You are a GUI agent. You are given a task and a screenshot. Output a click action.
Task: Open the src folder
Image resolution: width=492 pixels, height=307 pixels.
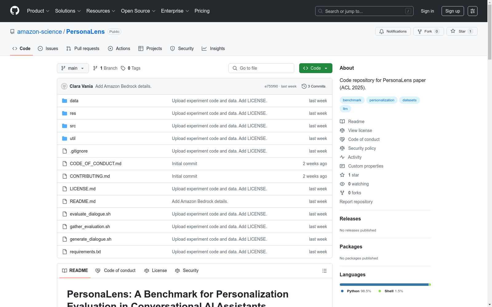pos(73,126)
